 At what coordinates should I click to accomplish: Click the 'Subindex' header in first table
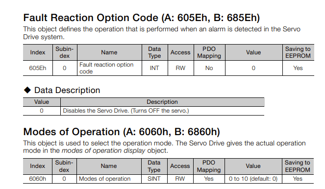65,52
